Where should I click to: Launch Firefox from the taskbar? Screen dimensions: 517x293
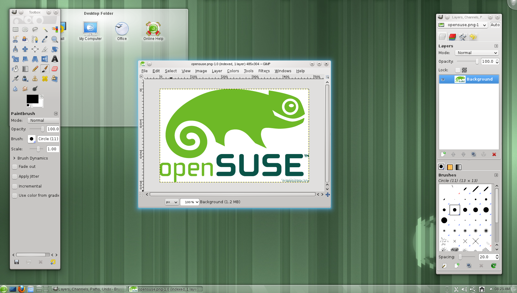tap(21, 289)
